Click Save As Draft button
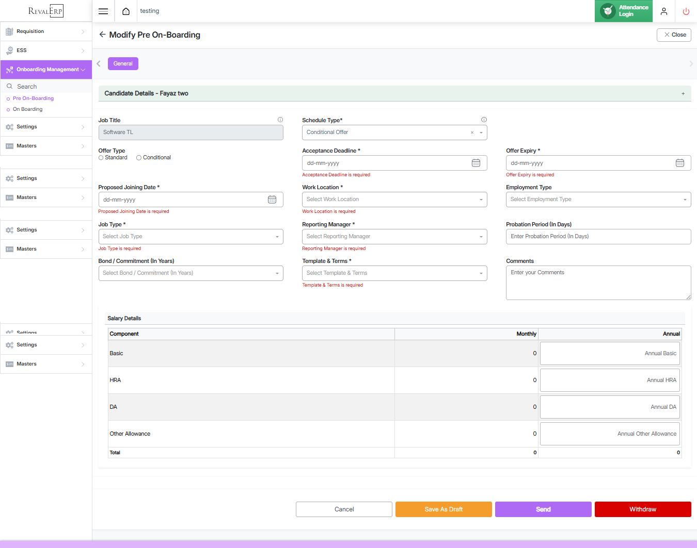This screenshot has height=548, width=697. tap(443, 509)
